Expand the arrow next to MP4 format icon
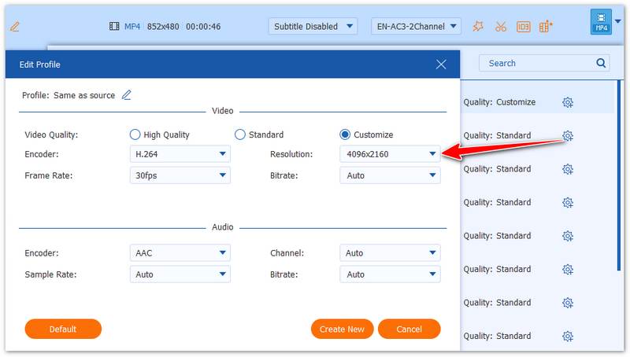 pos(618,21)
